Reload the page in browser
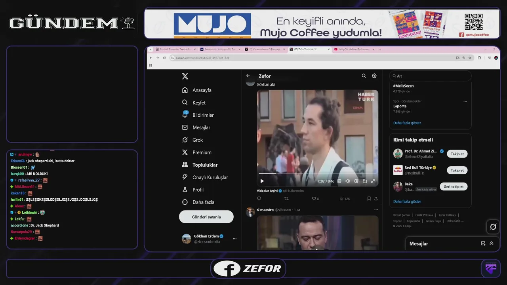507x285 pixels. tap(164, 58)
